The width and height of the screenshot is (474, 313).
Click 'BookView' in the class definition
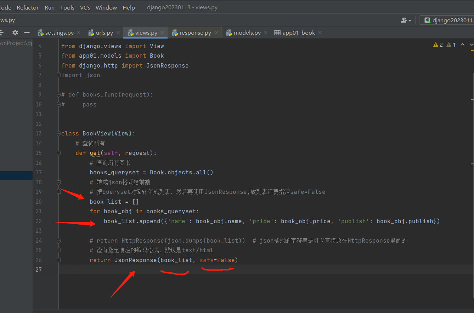tap(97, 133)
